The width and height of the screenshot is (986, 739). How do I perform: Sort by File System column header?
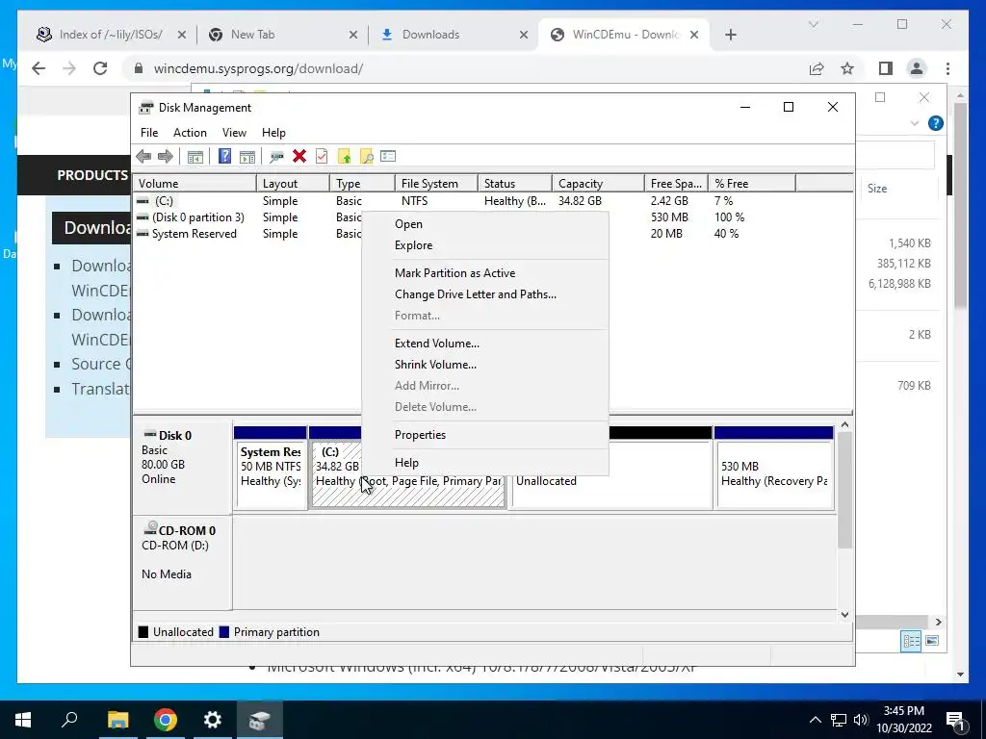click(436, 184)
